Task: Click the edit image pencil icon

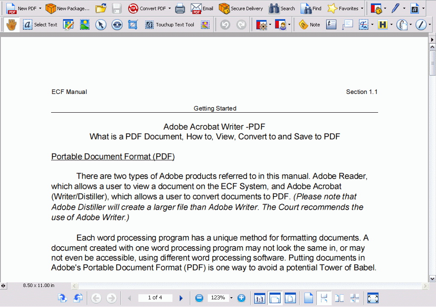Action: coord(69,25)
